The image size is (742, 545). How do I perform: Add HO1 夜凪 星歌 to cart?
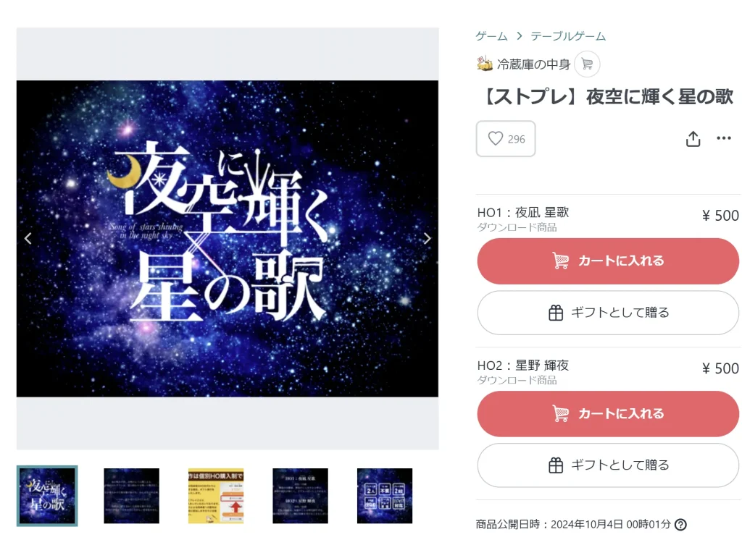[608, 261]
